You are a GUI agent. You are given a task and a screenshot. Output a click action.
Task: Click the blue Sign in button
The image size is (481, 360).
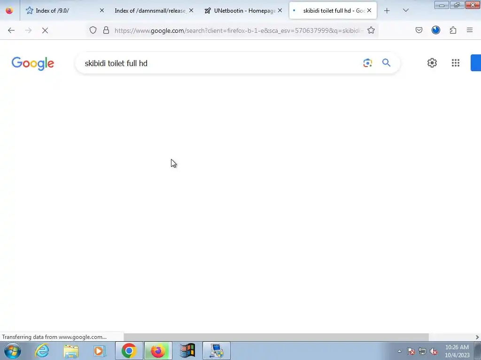point(476,63)
